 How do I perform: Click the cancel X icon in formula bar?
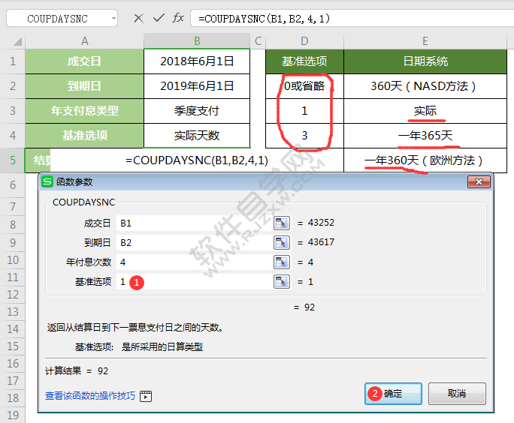pyautogui.click(x=138, y=18)
